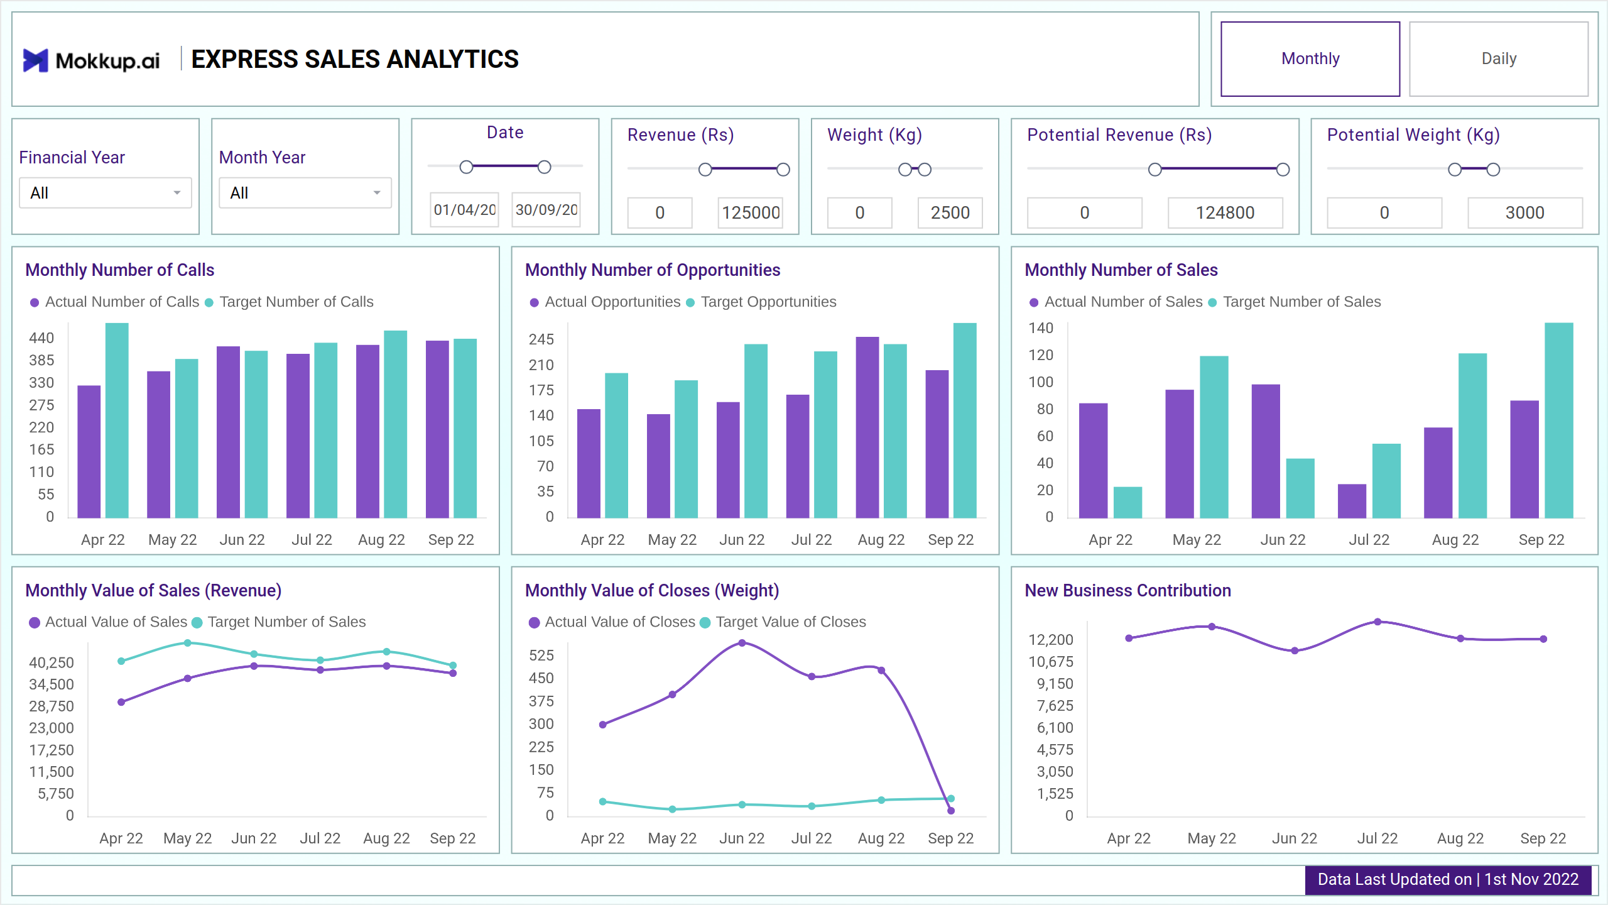Select the Aug 22 actual opportunities bar
Viewport: 1608px width, 905px height.
tap(867, 427)
